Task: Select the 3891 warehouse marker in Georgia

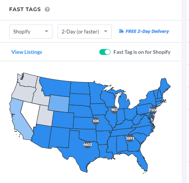Action: 130,138
